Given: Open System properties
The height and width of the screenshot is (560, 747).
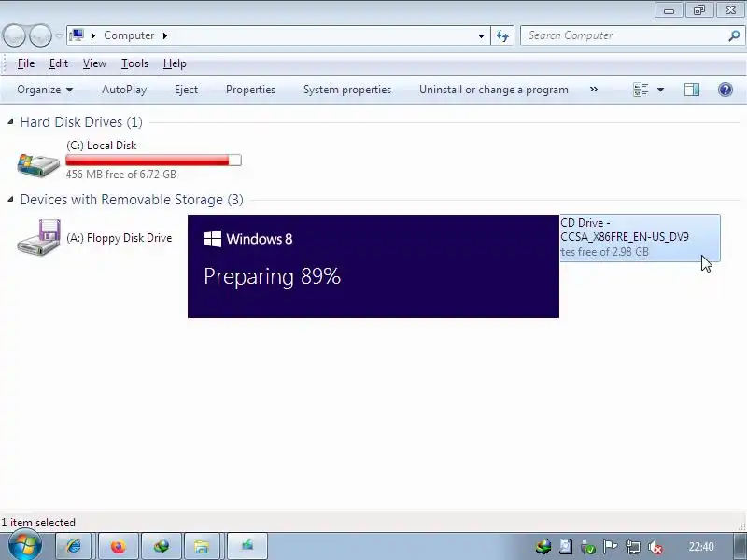Looking at the screenshot, I should [347, 90].
